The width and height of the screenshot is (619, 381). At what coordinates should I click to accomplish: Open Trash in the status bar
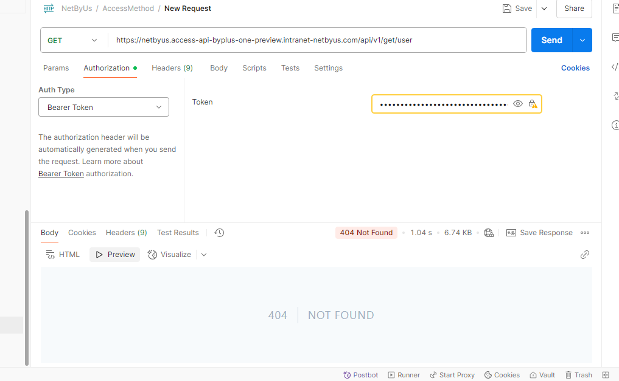click(x=578, y=375)
